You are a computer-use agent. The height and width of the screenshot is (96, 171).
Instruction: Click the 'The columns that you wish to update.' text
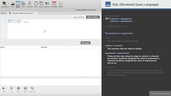(x=125, y=49)
